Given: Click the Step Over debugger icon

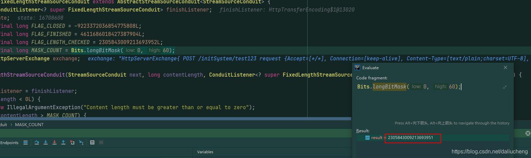Looking at the screenshot, I should tap(37, 143).
